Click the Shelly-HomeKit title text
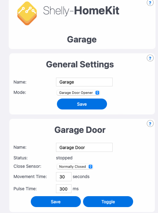The height and width of the screenshot is (213, 158). click(x=81, y=11)
